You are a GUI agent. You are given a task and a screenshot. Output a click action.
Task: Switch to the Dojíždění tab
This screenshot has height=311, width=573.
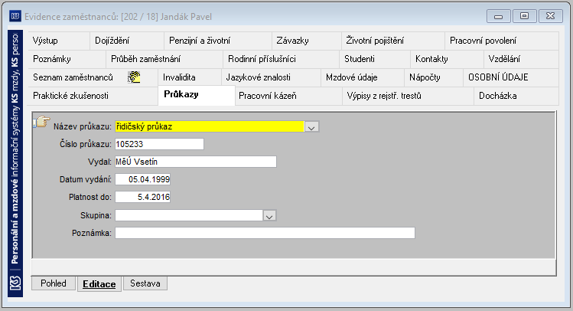pos(127,41)
